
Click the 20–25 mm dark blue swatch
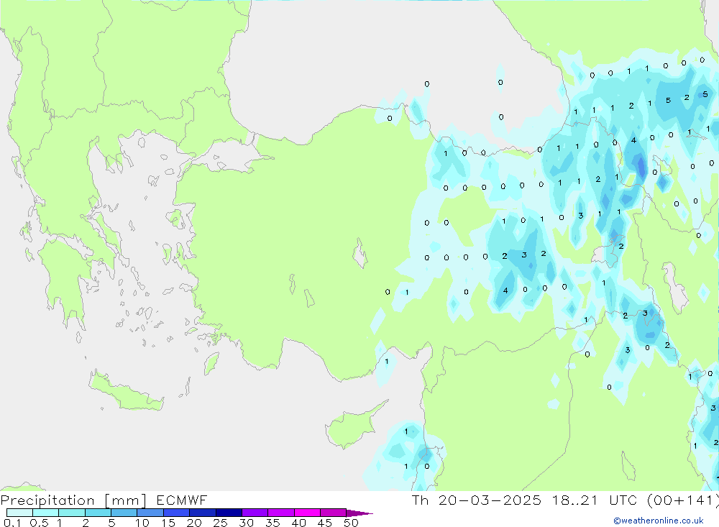[203, 513]
